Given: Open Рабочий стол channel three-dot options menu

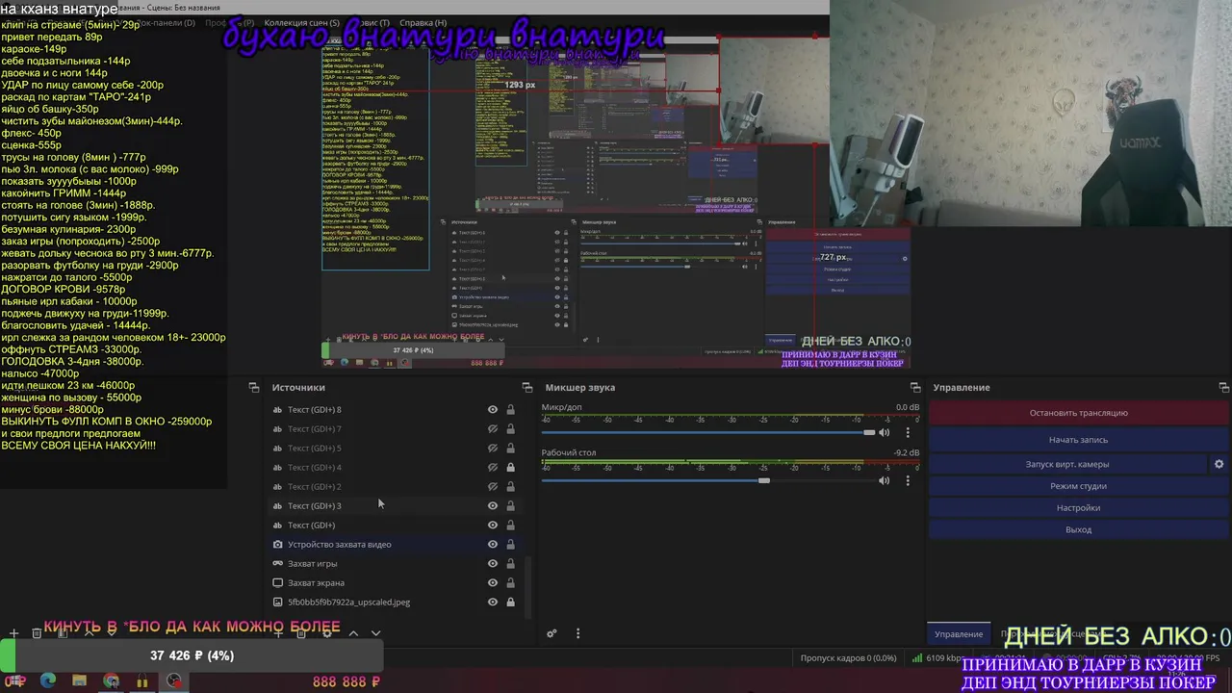Looking at the screenshot, I should [x=908, y=480].
